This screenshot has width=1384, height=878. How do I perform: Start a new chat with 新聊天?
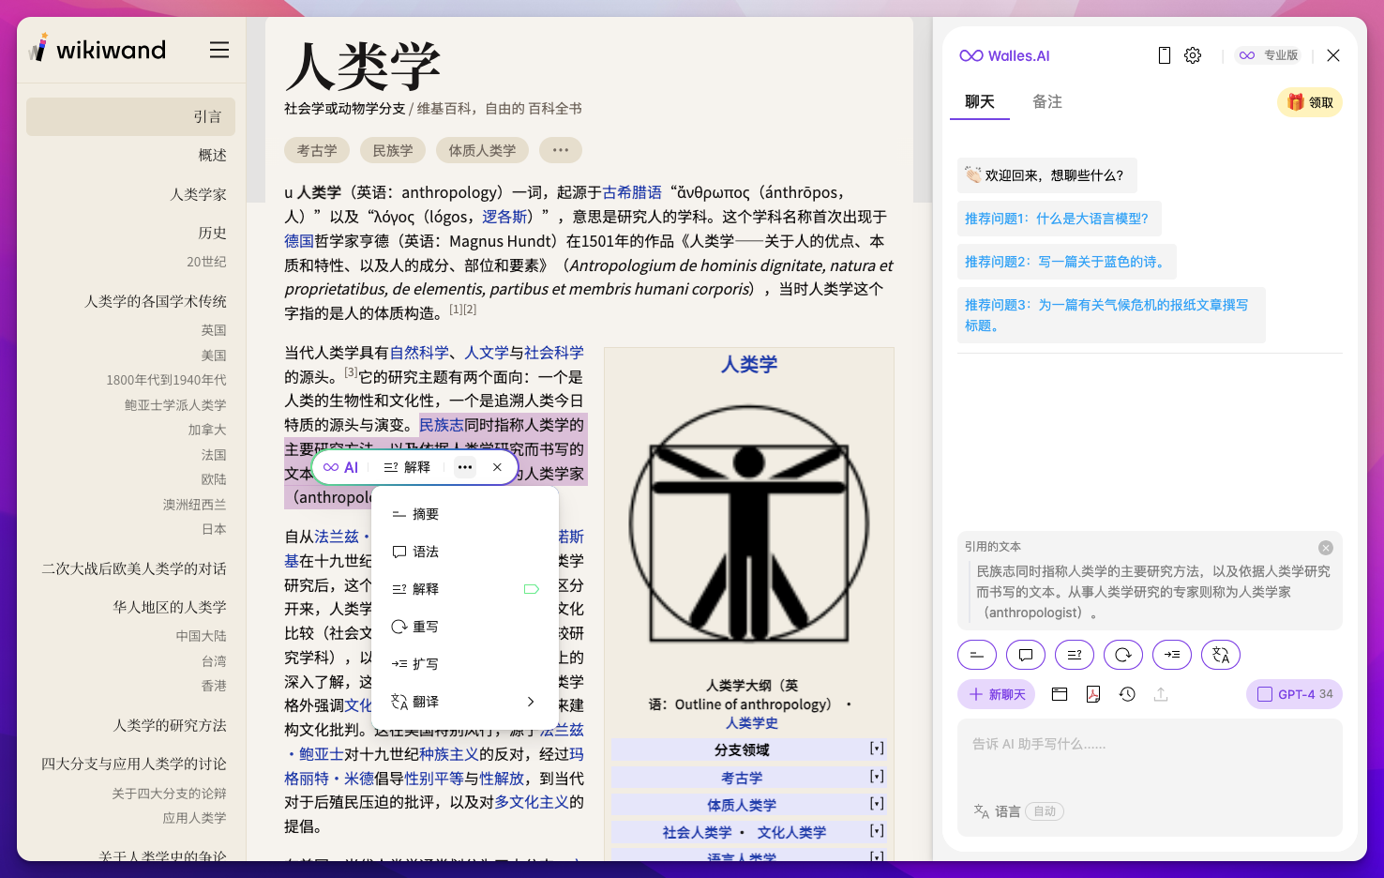click(997, 694)
